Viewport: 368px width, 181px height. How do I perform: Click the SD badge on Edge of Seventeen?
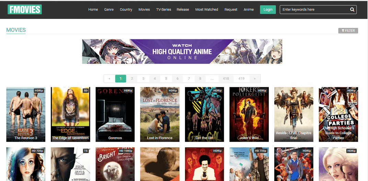(x=86, y=90)
